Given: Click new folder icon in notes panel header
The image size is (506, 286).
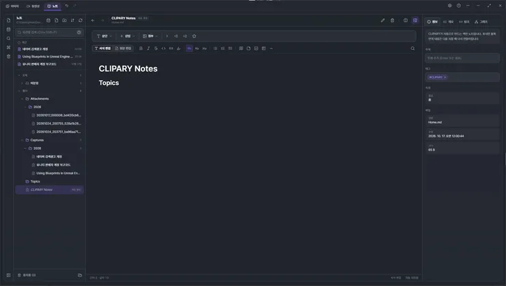Looking at the screenshot, I should point(64,21).
